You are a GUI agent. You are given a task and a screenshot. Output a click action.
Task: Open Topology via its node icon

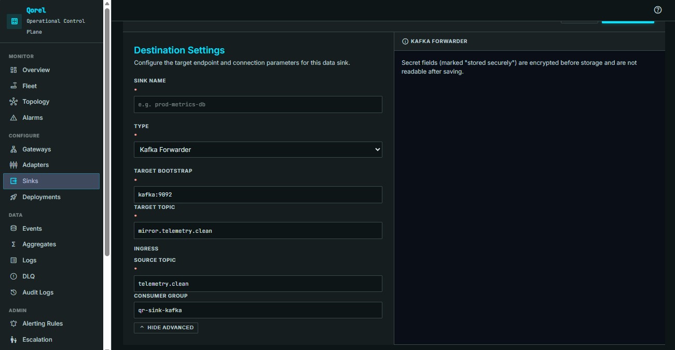tap(13, 102)
